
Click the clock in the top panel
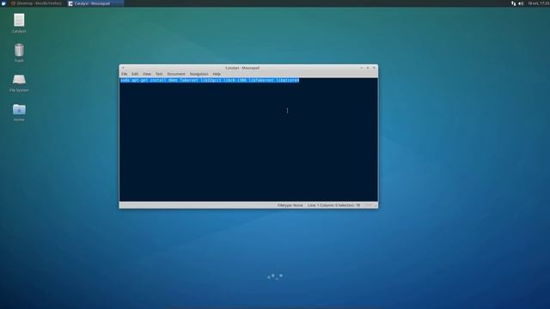coord(538,3)
